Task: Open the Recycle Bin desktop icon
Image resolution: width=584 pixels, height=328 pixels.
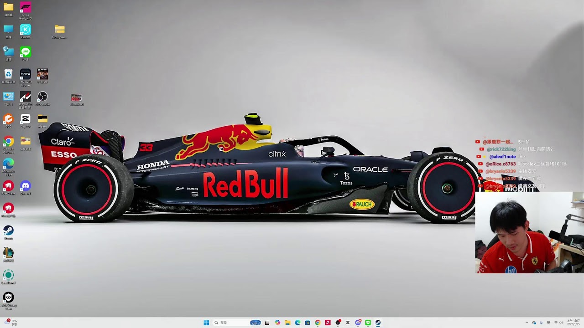Action: pos(8,76)
